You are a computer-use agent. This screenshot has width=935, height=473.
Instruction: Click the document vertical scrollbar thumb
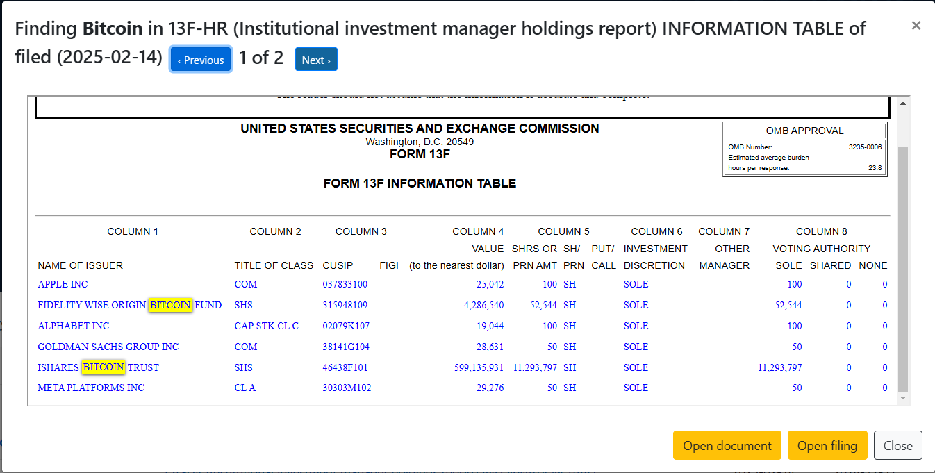click(x=902, y=267)
